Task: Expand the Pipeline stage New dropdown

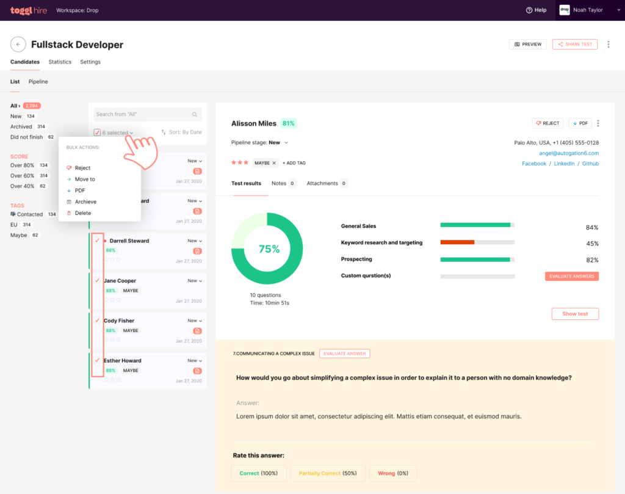Action: pyautogui.click(x=286, y=143)
